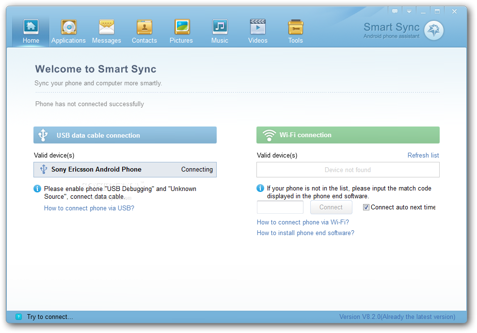Open the Home tab icon

(31, 27)
